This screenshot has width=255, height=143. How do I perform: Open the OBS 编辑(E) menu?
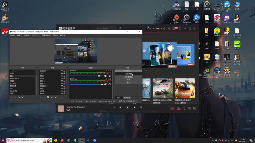click(x=19, y=35)
